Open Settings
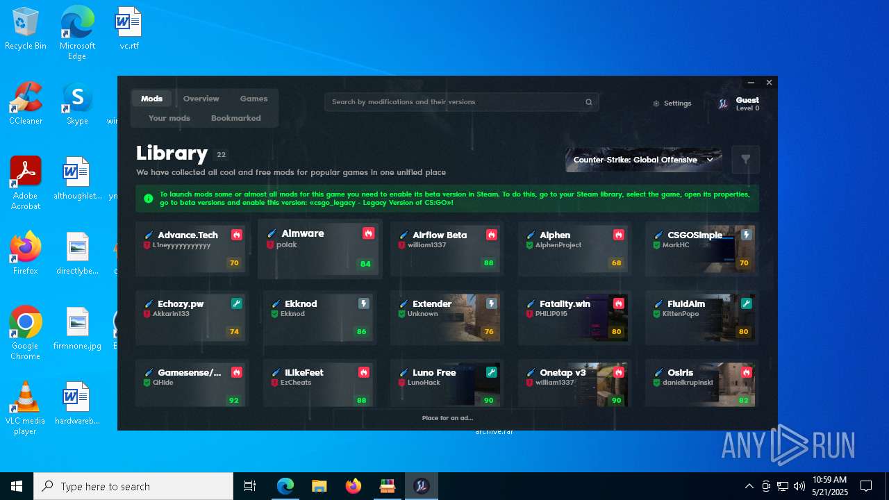Image resolution: width=889 pixels, height=500 pixels. coord(672,103)
